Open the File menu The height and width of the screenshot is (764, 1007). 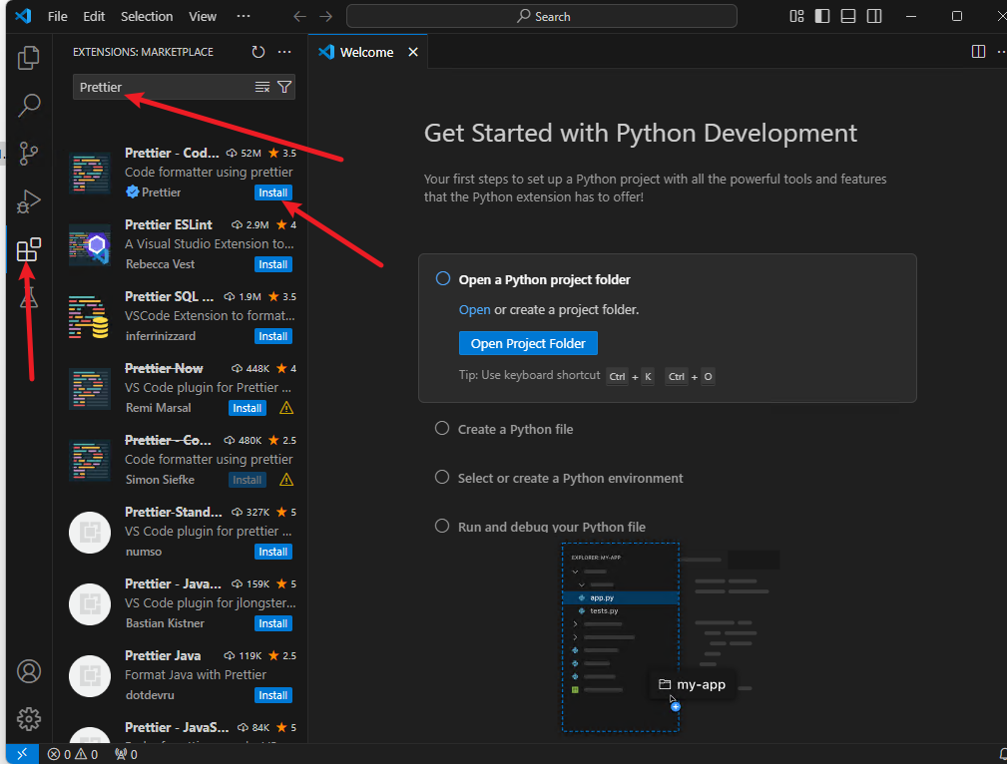(x=57, y=16)
